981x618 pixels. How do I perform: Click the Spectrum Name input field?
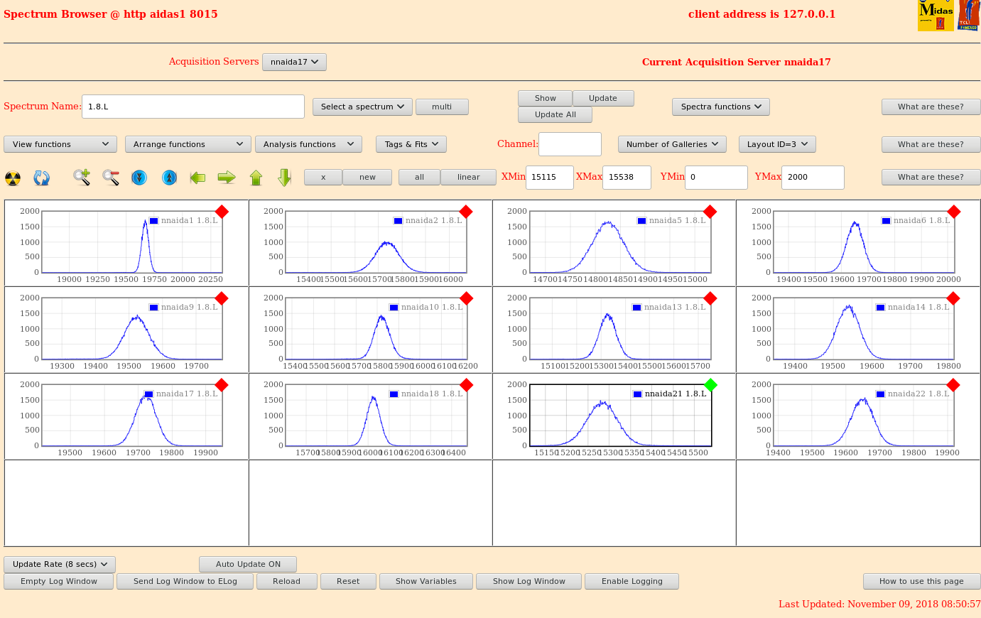click(193, 107)
